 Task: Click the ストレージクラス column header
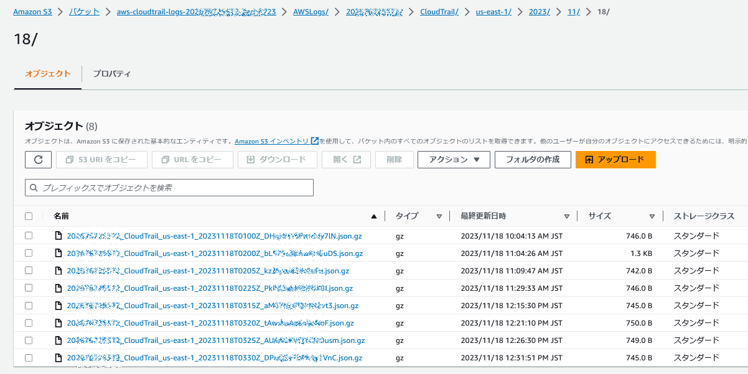click(704, 216)
